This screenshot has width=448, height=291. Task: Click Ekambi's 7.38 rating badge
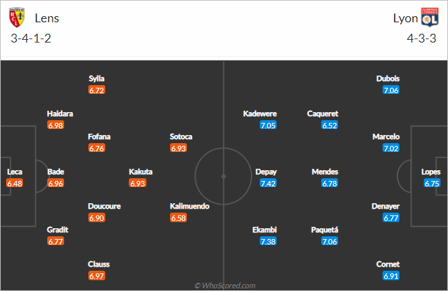[x=268, y=241]
